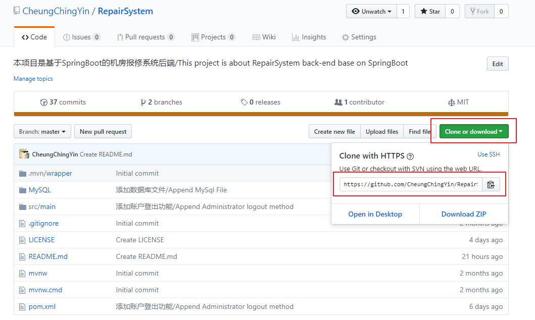Click the contributor people icon
Image resolution: width=535 pixels, height=320 pixels.
[338, 102]
